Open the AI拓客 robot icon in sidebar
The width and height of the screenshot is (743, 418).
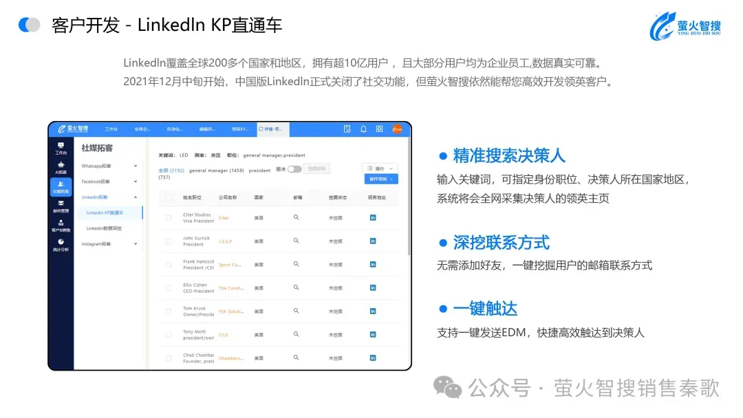point(61,168)
